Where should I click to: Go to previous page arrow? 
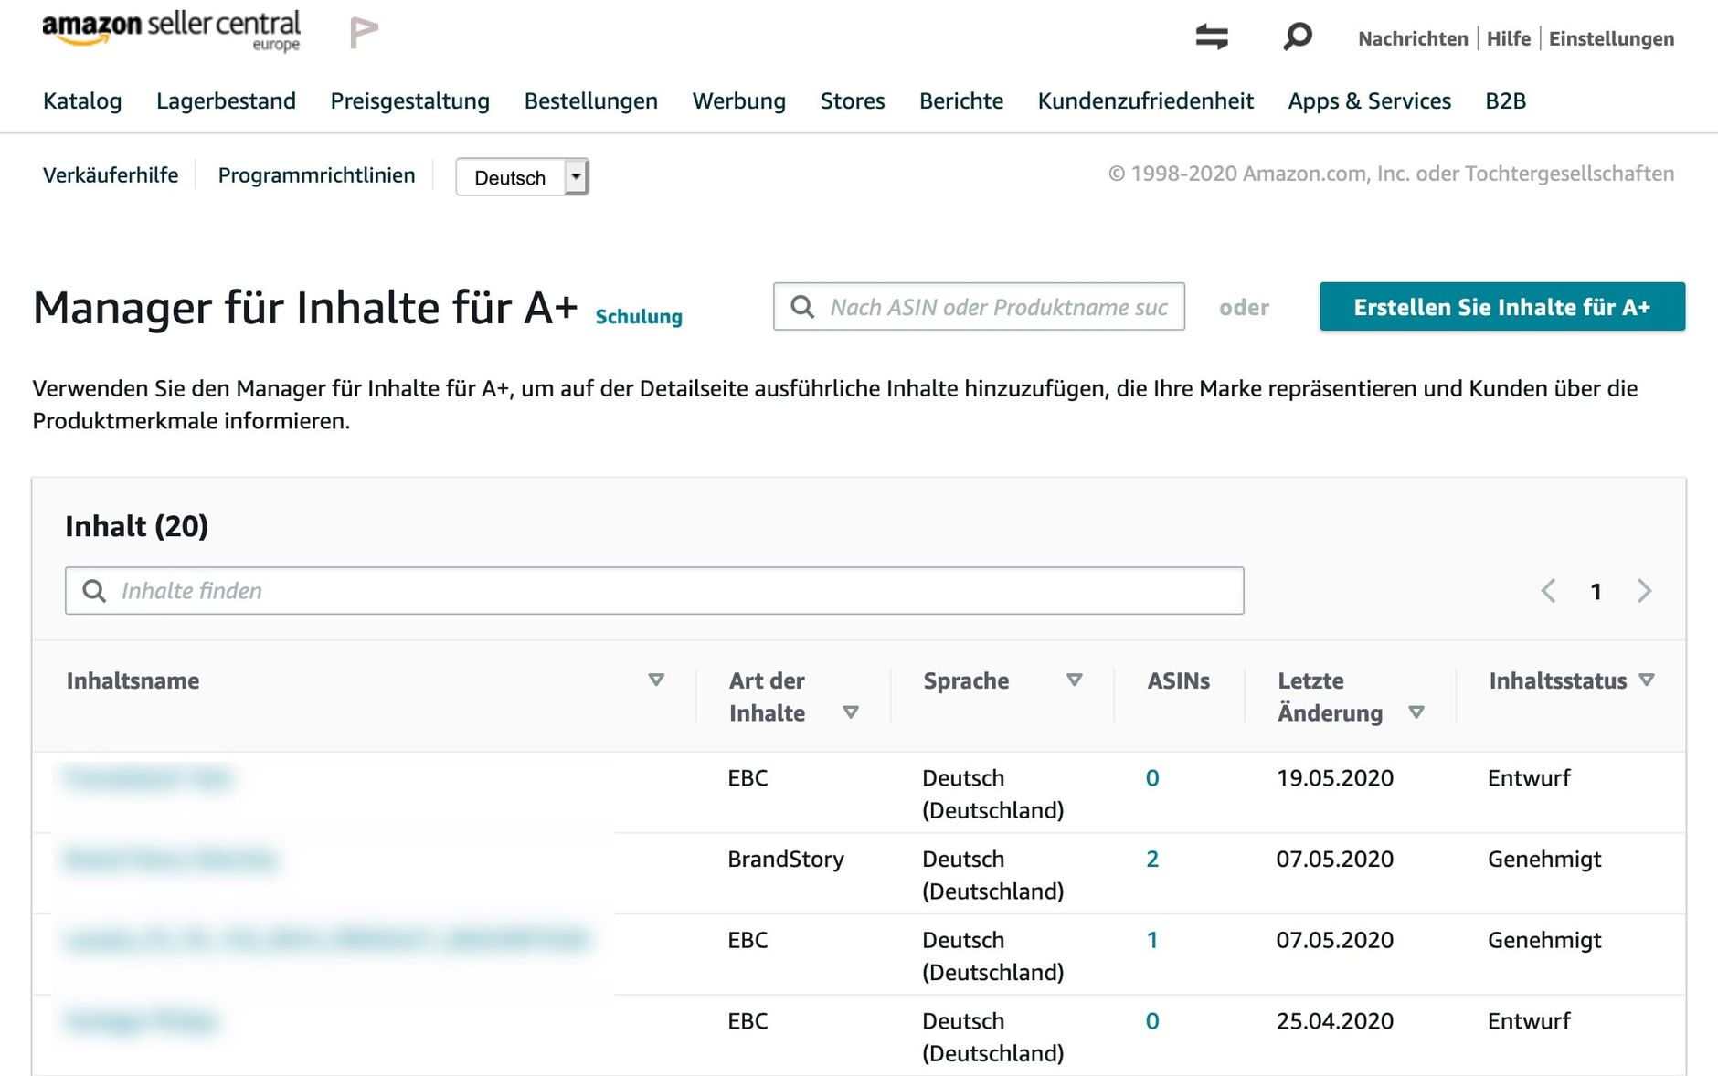(x=1548, y=591)
